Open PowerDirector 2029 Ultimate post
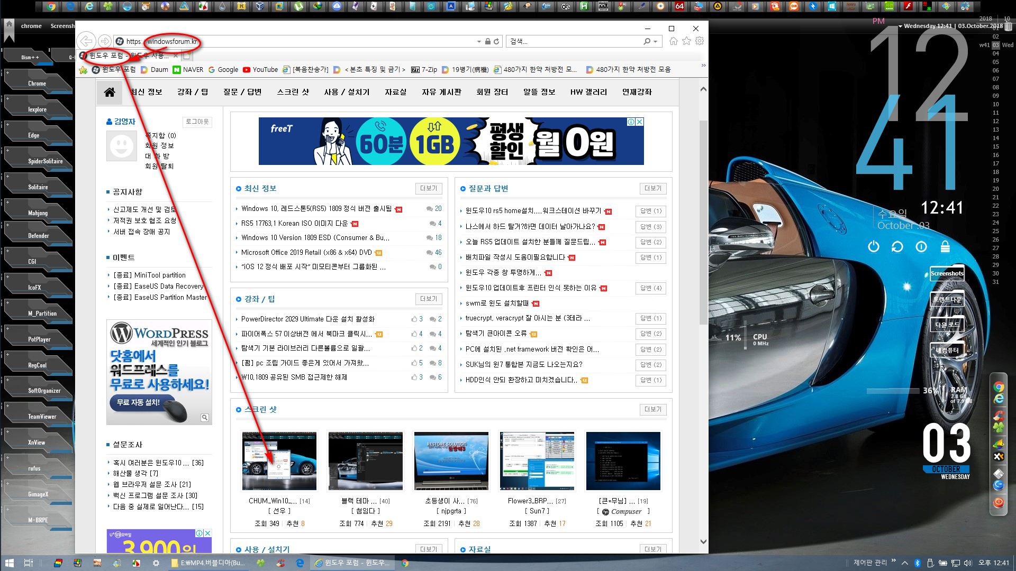The height and width of the screenshot is (571, 1016). (x=307, y=319)
